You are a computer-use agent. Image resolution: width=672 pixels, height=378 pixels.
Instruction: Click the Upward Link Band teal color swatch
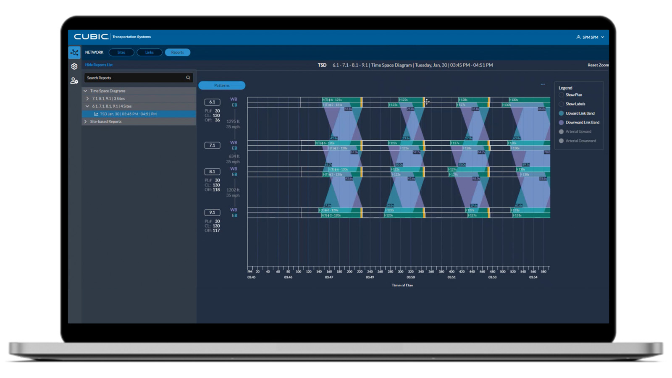pyautogui.click(x=561, y=113)
